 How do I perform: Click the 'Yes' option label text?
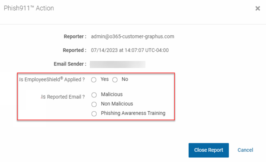[104, 79]
